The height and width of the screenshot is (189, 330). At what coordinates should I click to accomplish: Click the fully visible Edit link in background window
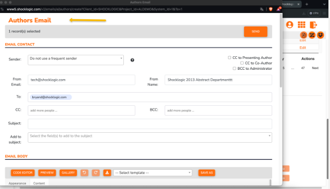pos(302,48)
